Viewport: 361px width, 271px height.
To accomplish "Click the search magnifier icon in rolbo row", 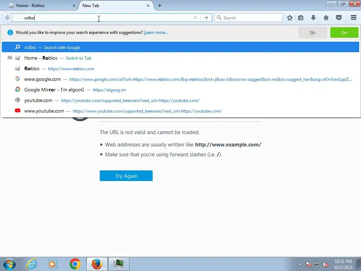I will [18, 47].
